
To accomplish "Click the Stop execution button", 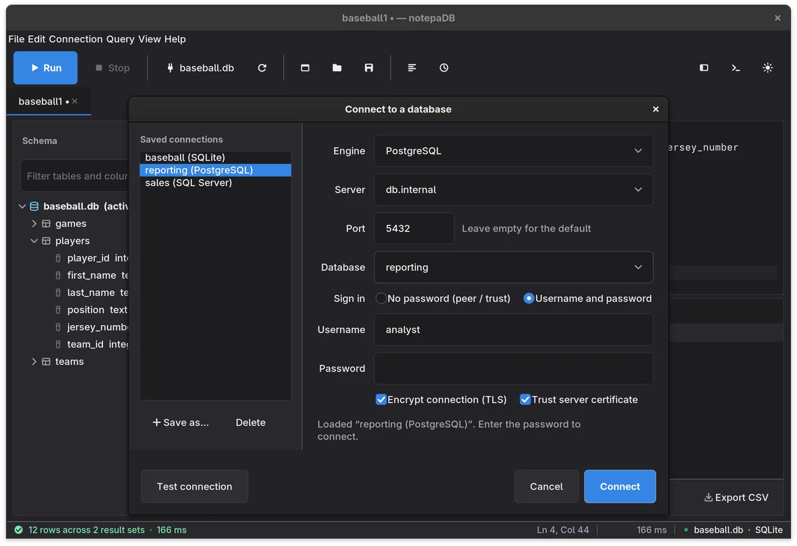I will 112,68.
